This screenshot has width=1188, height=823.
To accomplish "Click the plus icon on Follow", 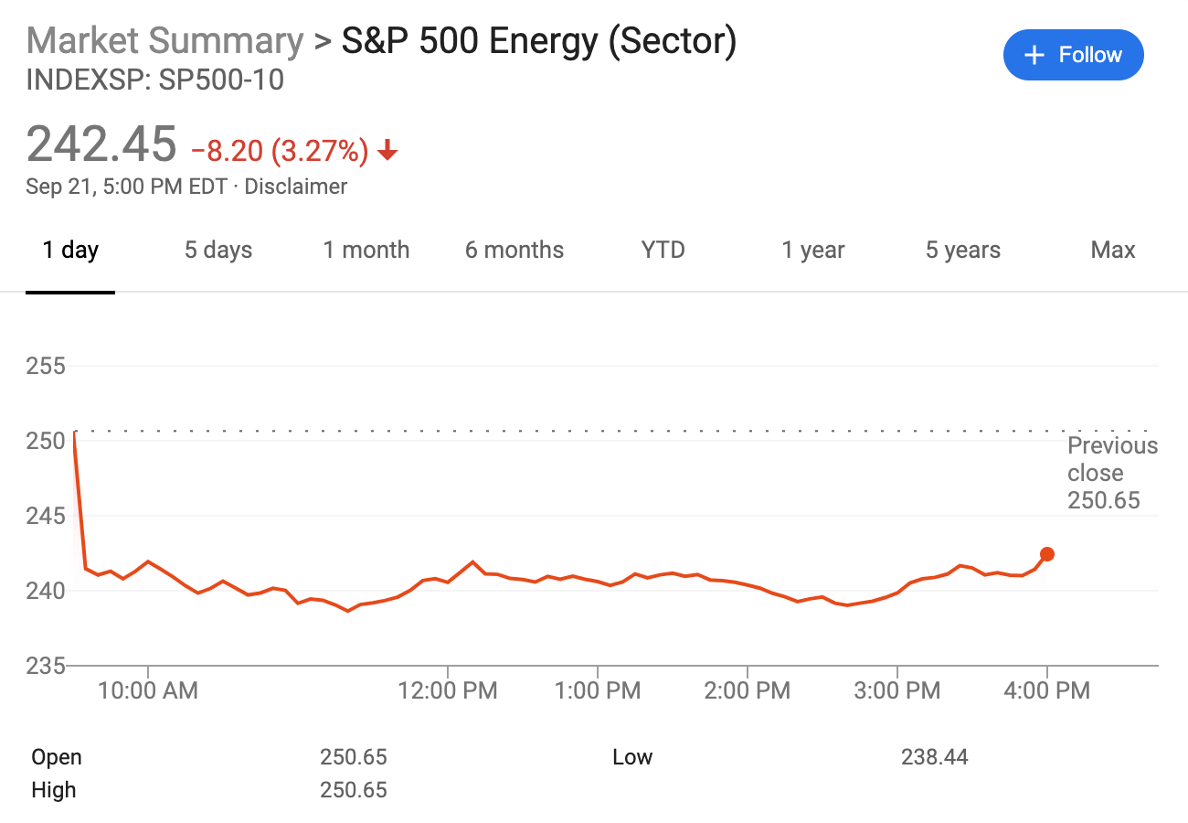I will [x=1034, y=55].
